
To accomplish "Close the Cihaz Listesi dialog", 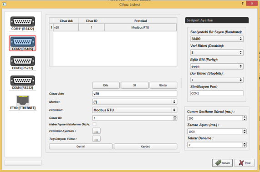I will point(252,4).
